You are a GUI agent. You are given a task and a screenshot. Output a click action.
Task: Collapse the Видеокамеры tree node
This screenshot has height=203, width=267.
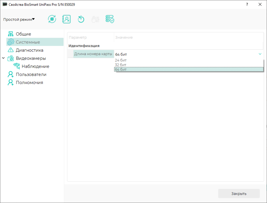[x=3, y=58]
